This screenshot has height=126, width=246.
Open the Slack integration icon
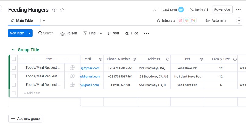(187, 20)
